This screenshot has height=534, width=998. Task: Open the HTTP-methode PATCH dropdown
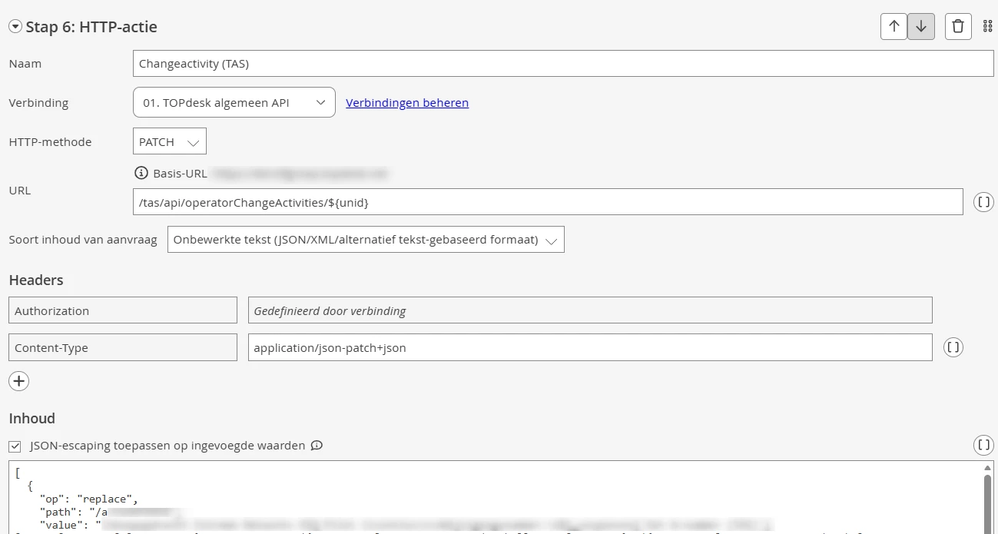[x=169, y=141]
